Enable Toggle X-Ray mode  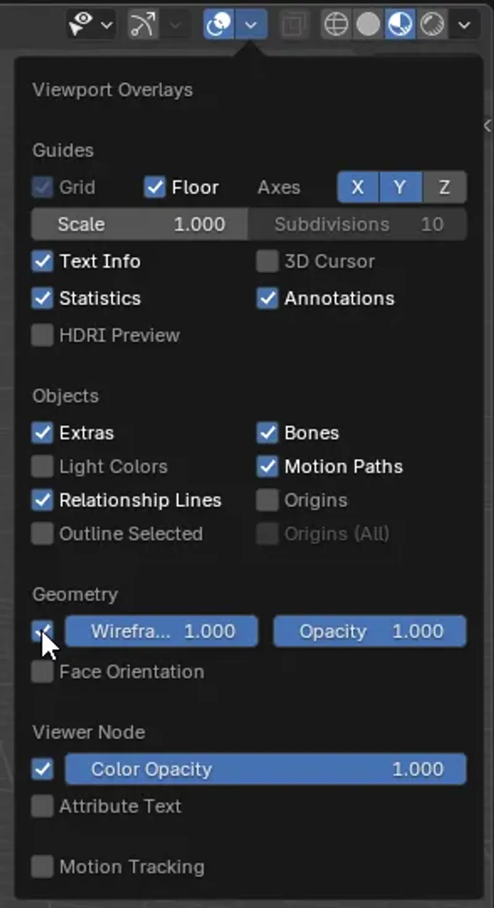(295, 25)
